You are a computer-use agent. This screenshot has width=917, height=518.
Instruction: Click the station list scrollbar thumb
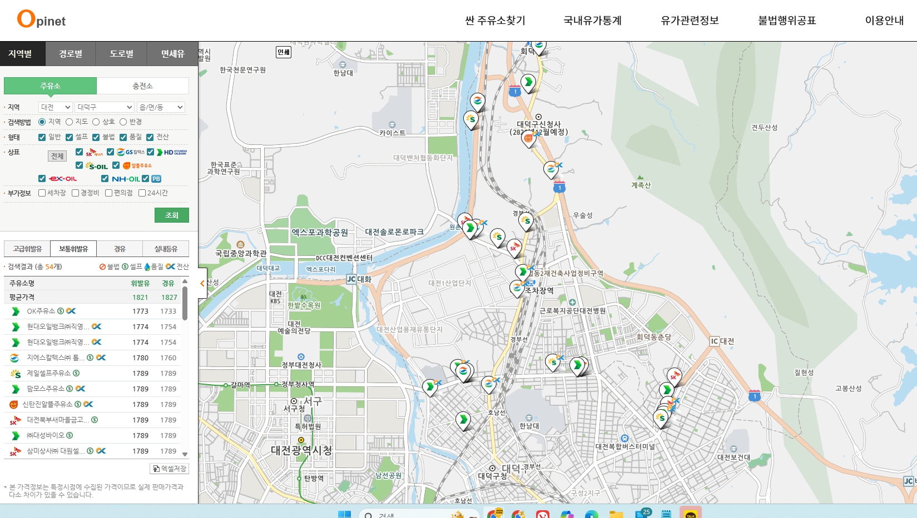(185, 303)
